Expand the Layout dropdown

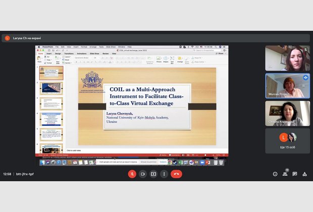pyautogui.click(x=67, y=57)
